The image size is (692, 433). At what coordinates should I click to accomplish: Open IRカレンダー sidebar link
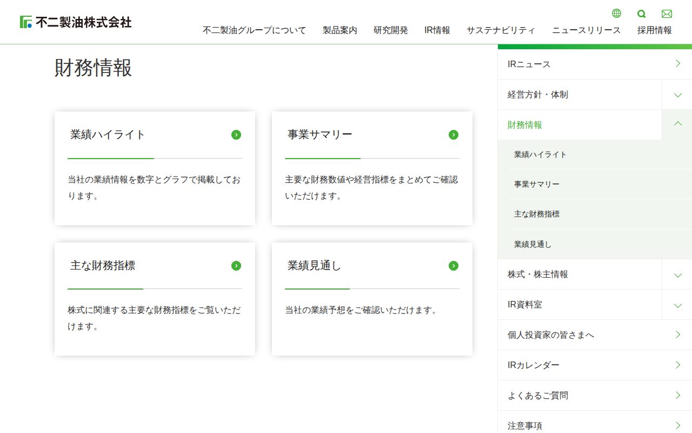(595, 365)
